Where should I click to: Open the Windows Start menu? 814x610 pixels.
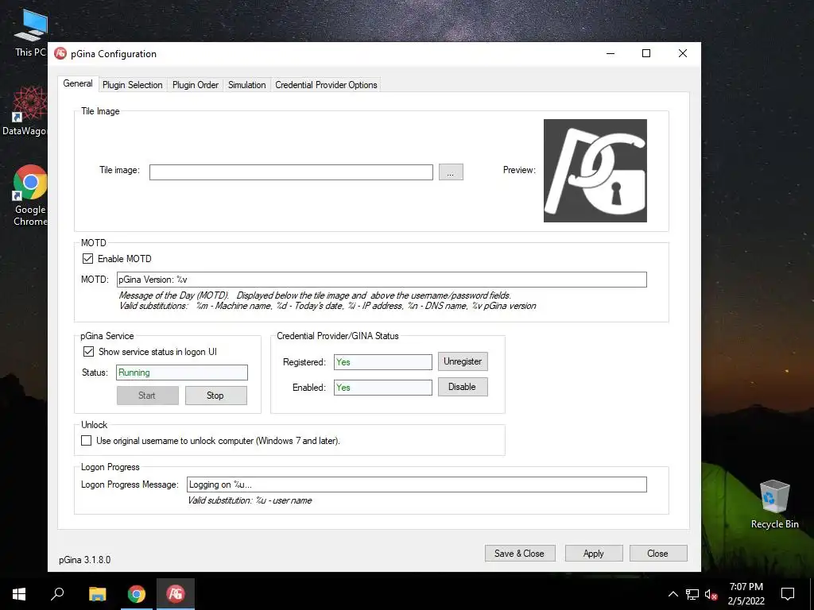pos(19,594)
